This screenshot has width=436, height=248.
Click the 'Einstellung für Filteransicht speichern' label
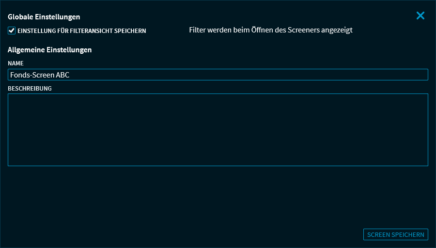point(81,31)
